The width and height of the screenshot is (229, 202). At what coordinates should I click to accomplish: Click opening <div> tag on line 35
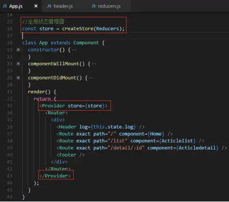click(58, 120)
